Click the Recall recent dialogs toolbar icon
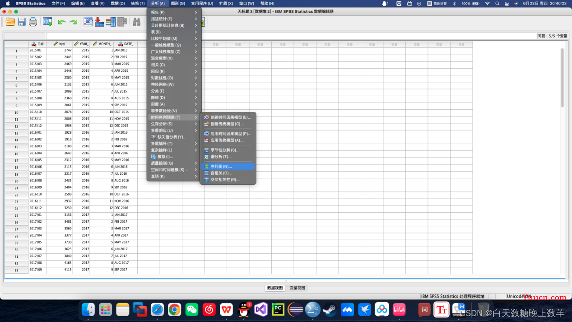Screen dimensions: 572x322 (47, 22)
